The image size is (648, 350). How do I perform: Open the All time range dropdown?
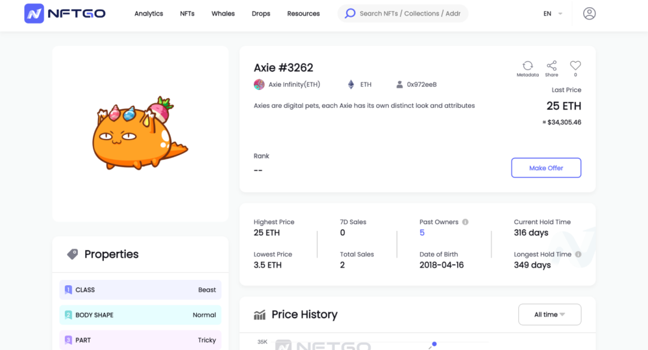tap(550, 315)
